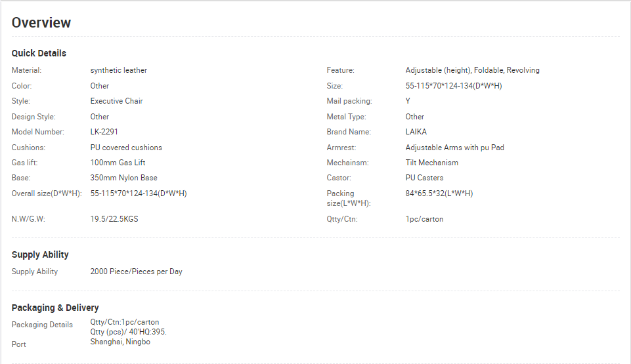Select 2000 Piece/Pieces per Day text
This screenshot has height=364, width=631.
(136, 272)
